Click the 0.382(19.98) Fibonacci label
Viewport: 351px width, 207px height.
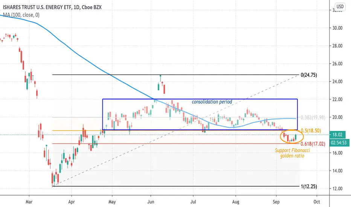click(313, 117)
